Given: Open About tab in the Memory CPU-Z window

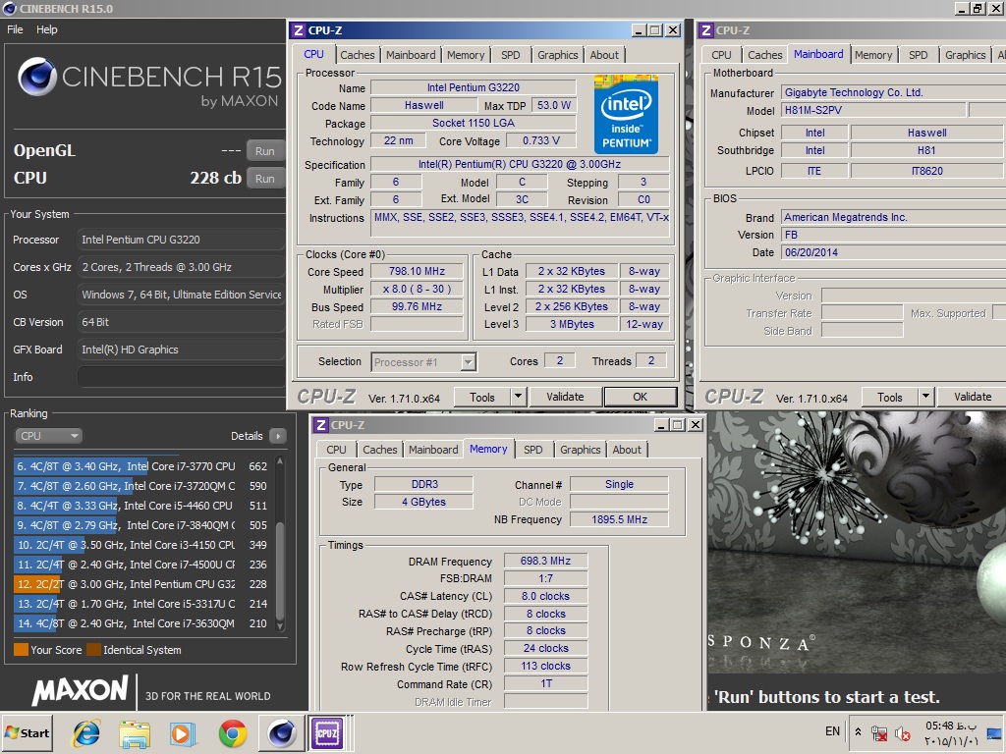Looking at the screenshot, I should [x=627, y=450].
